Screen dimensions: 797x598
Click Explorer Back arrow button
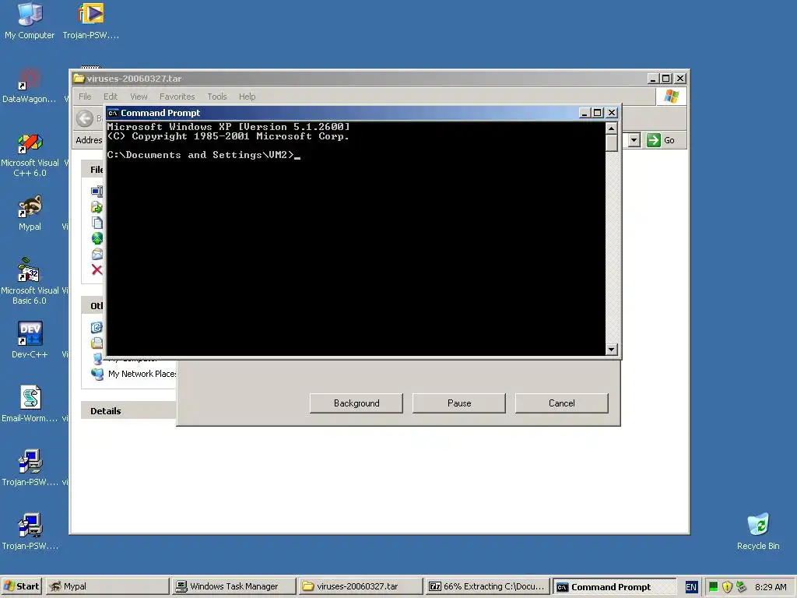pyautogui.click(x=85, y=118)
